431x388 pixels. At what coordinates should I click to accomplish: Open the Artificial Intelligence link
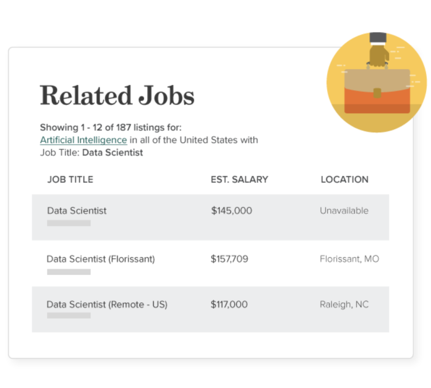pyautogui.click(x=83, y=140)
